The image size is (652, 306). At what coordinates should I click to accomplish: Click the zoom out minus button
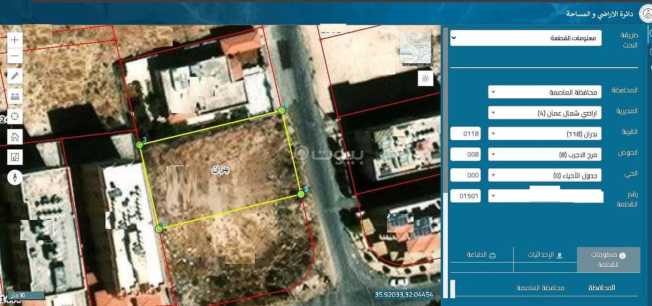15,55
